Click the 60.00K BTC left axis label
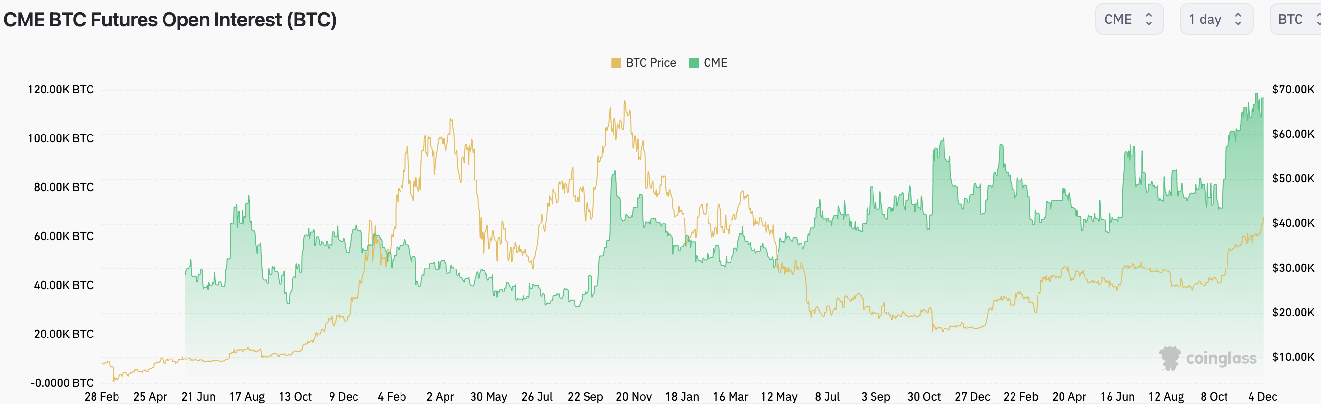Viewport: 1321px width, 404px height. 64,236
